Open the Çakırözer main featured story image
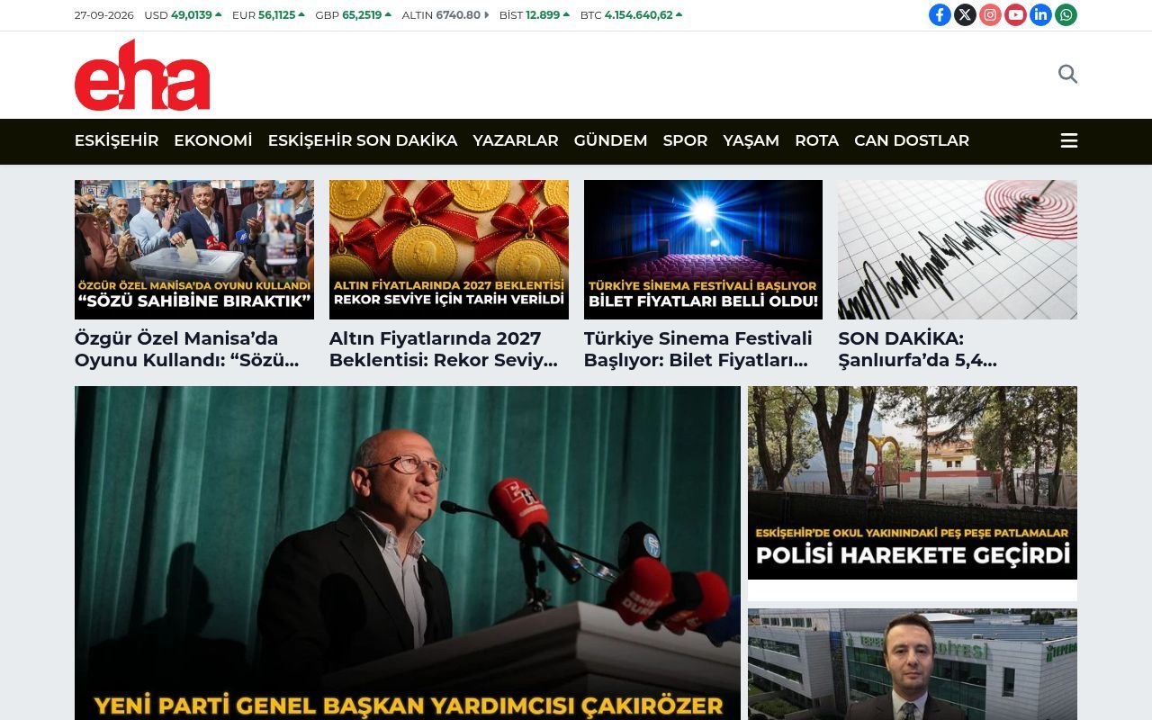This screenshot has height=720, width=1152. click(408, 553)
